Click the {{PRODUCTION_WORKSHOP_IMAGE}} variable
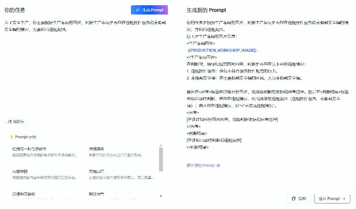 point(222,50)
